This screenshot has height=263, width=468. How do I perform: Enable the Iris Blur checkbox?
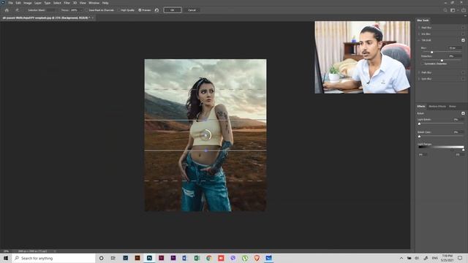[x=463, y=34]
